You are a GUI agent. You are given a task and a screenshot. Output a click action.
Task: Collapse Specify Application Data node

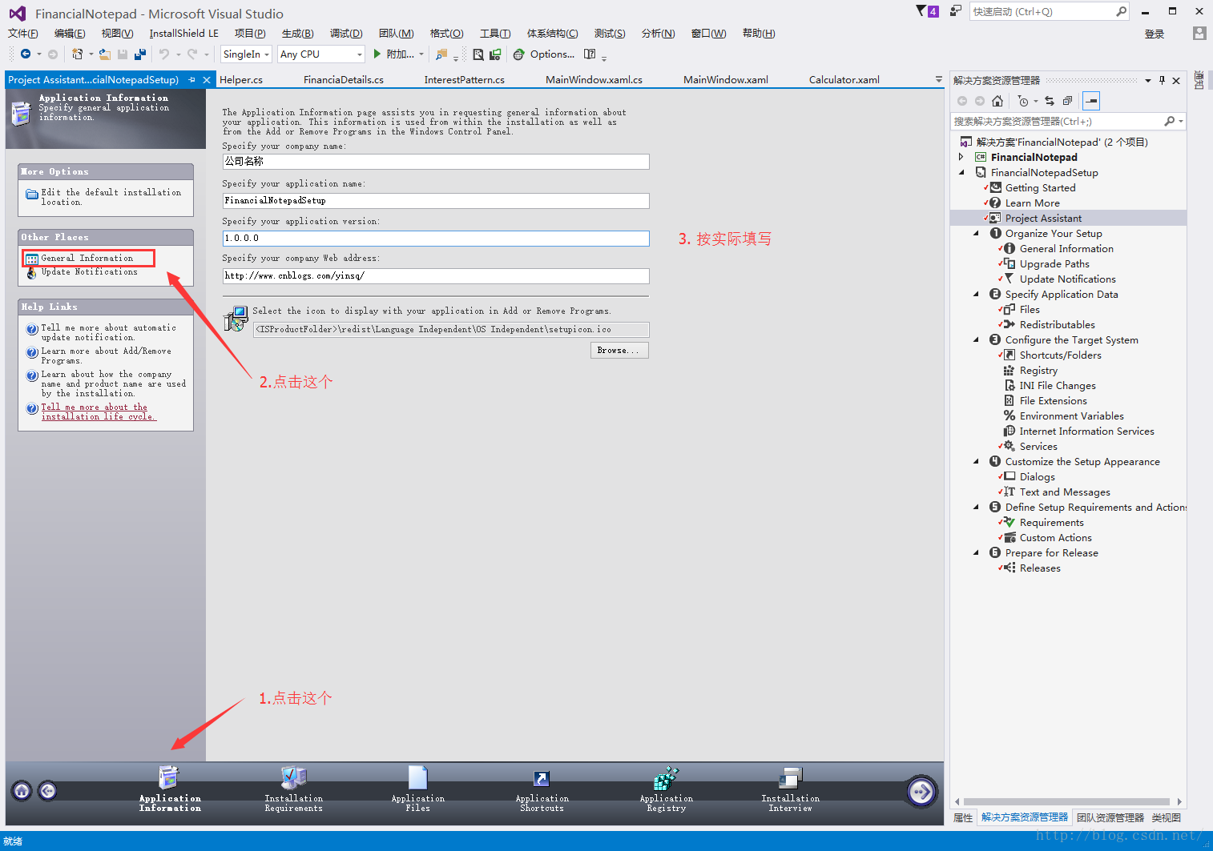(976, 294)
